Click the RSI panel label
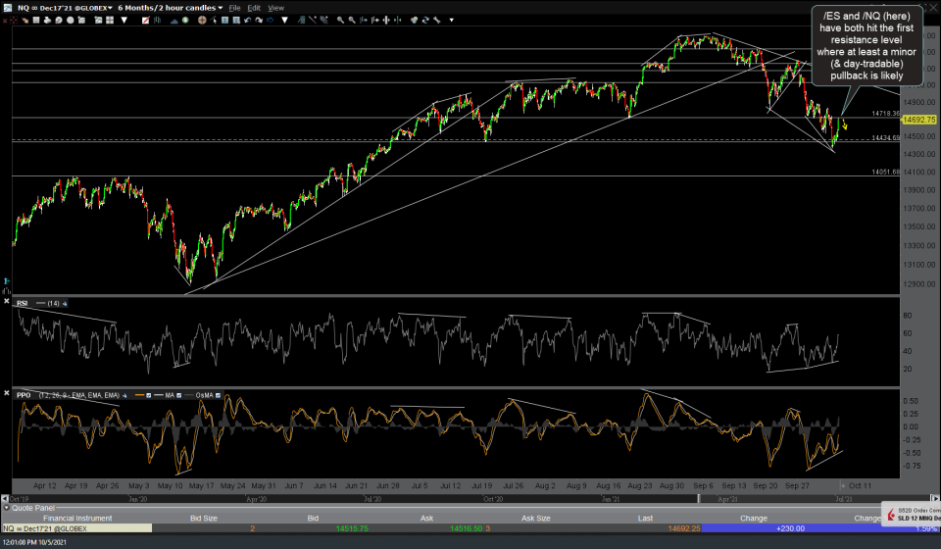 23,303
